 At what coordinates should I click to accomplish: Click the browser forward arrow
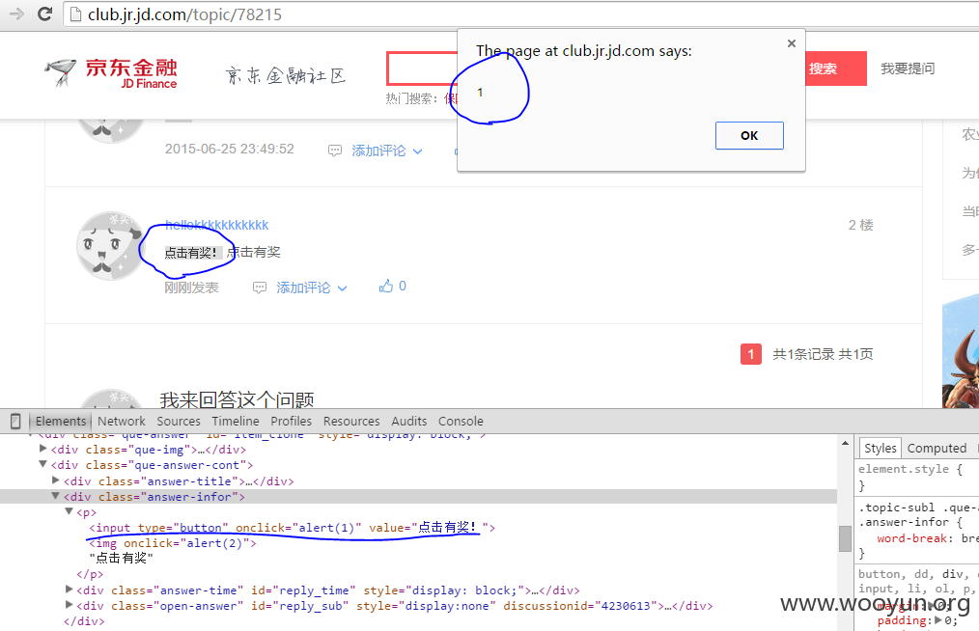[16, 14]
